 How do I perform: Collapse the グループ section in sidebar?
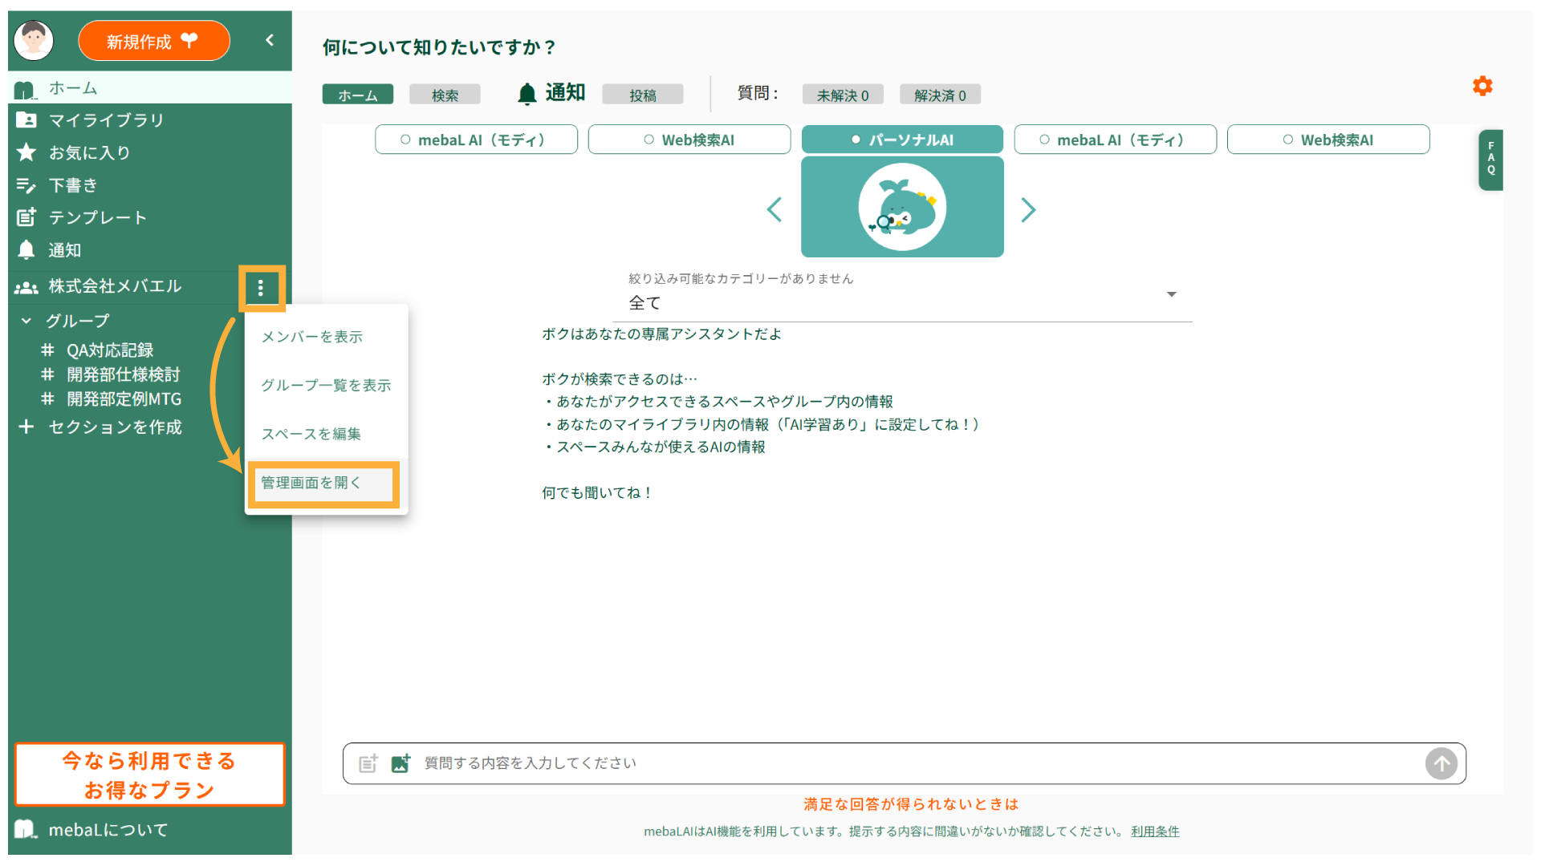tap(26, 321)
